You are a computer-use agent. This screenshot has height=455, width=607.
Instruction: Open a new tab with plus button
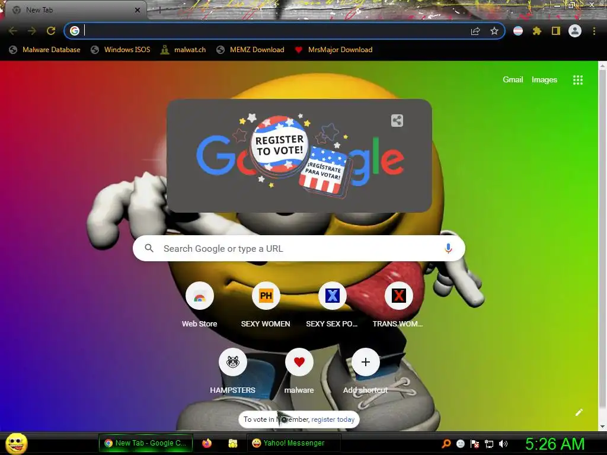tap(159, 11)
